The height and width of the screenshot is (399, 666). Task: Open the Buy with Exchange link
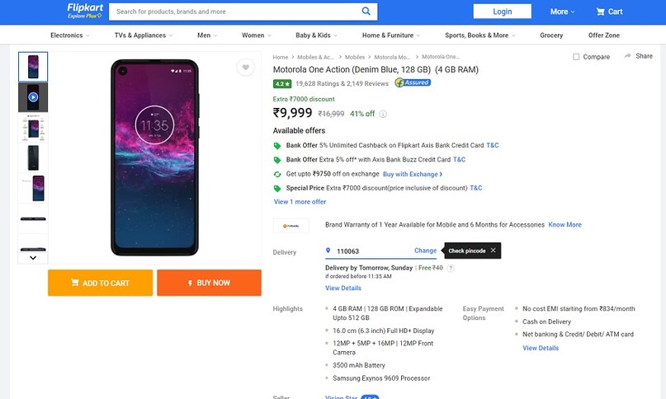tap(413, 174)
